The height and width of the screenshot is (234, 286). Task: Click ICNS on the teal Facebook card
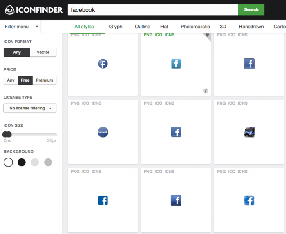(170, 35)
